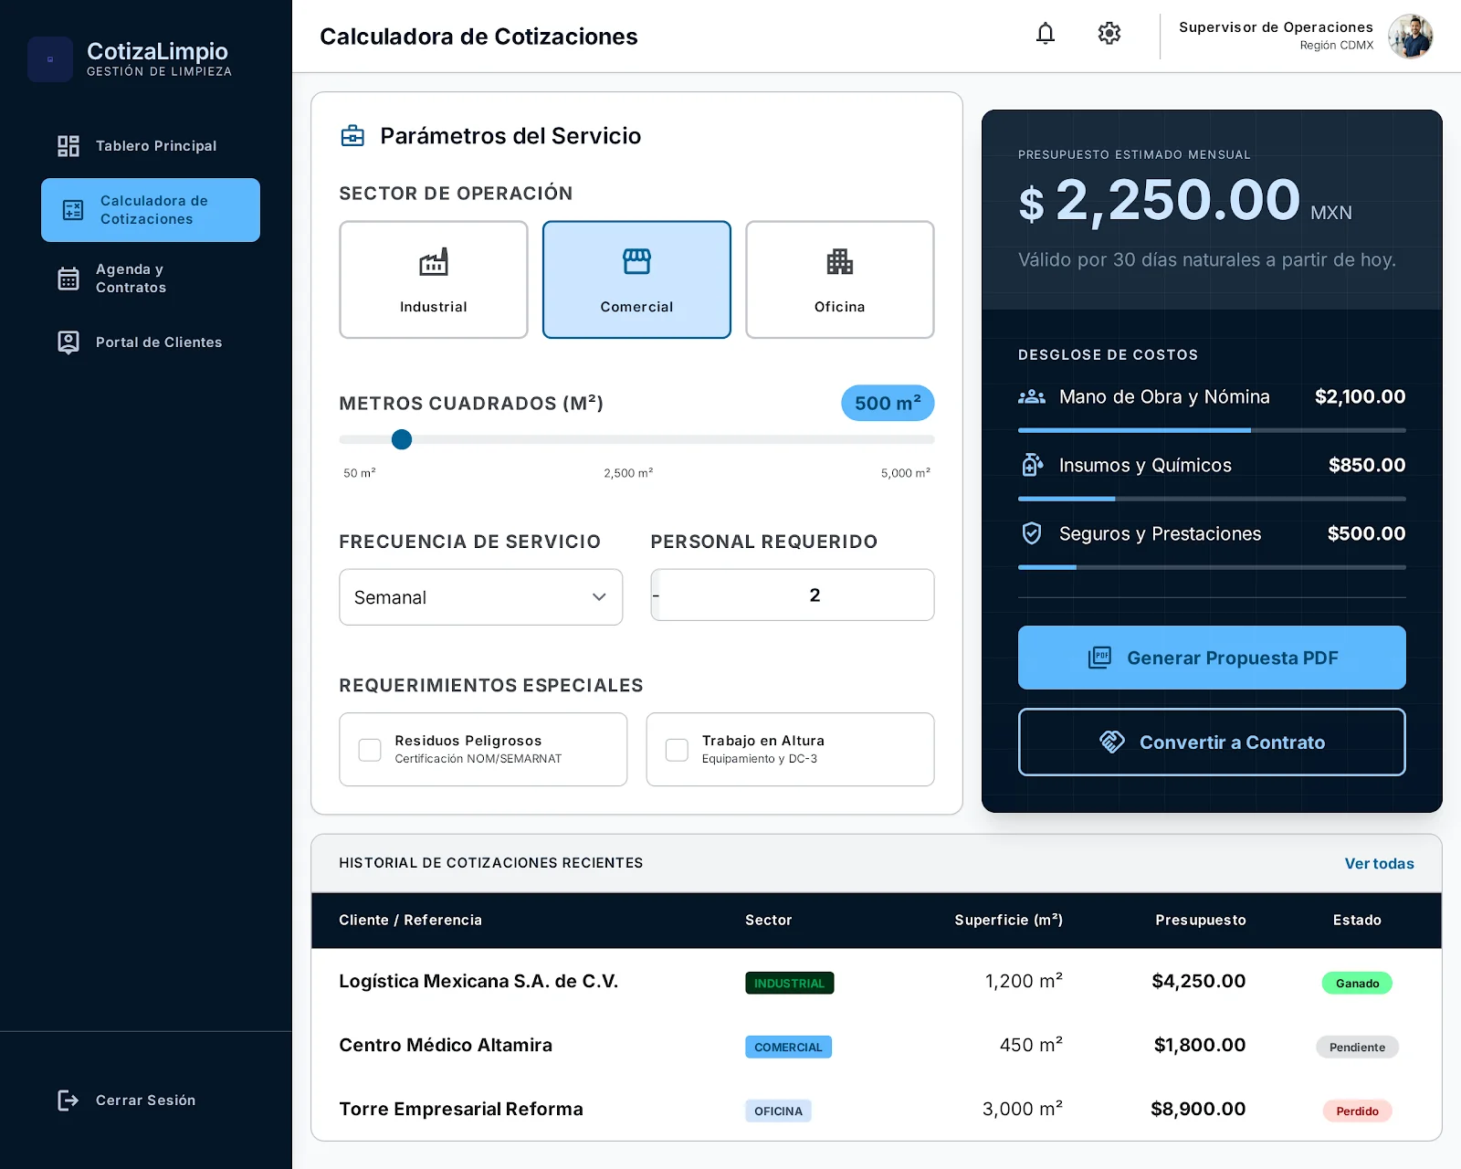Click the $4,250.00 budget cell
Viewport: 1461px width, 1169px height.
[1198, 981]
